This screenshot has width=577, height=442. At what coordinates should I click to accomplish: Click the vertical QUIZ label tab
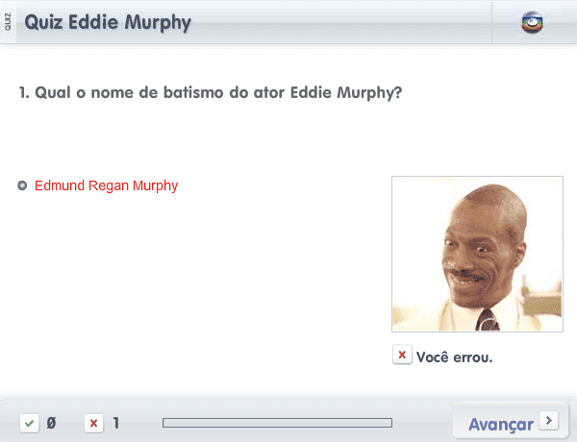pyautogui.click(x=8, y=22)
